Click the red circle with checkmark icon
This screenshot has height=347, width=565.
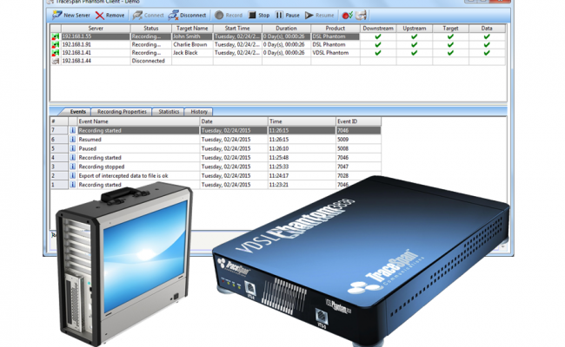click(x=347, y=15)
